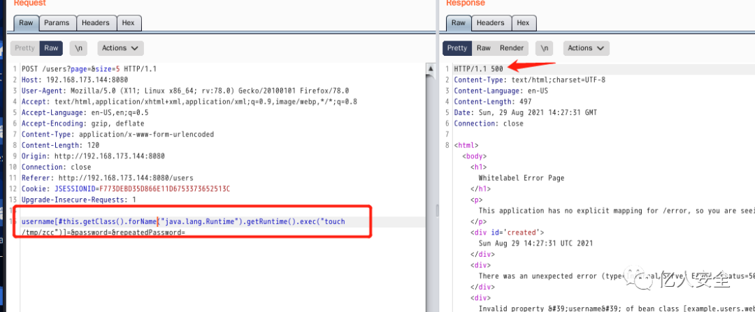The height and width of the screenshot is (312, 755).
Task: Click the div id='created' tag
Action: [x=508, y=232]
